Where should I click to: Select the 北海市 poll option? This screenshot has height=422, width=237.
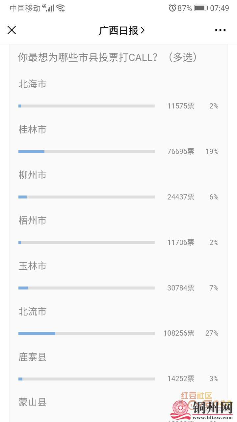(x=33, y=84)
